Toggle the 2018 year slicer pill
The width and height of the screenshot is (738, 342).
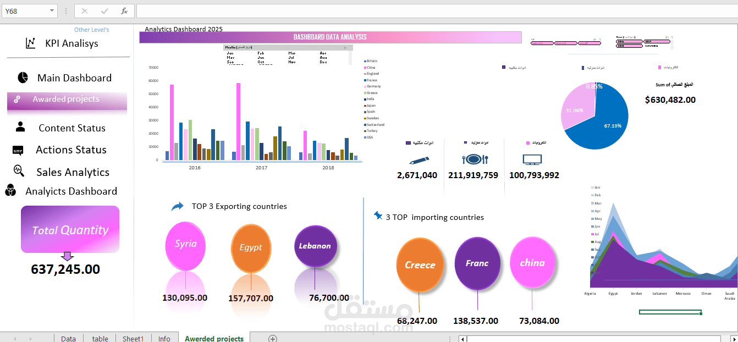(x=629, y=46)
